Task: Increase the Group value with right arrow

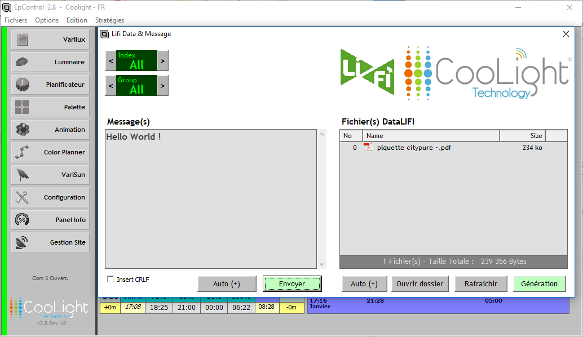Action: 162,86
